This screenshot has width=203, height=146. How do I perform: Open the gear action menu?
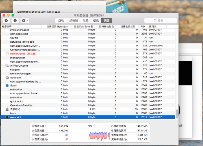pyautogui.click(x=25, y=20)
